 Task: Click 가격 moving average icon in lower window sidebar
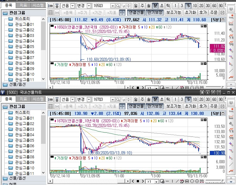231,130
